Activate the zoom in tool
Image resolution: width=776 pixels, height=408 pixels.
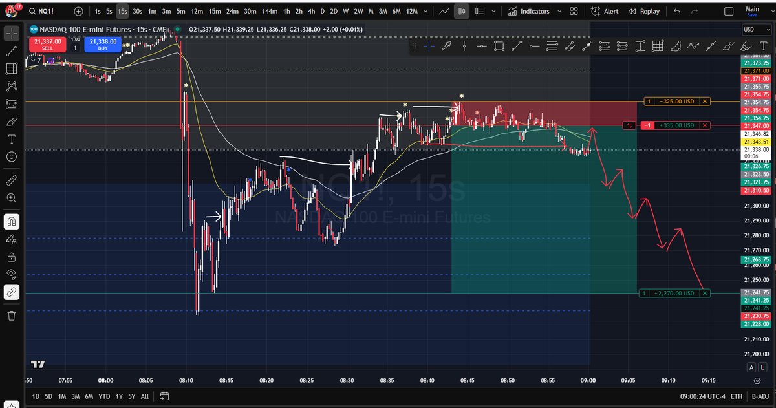tap(12, 197)
